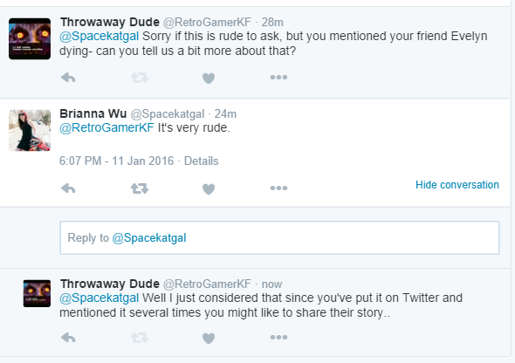Screen dimensions: 515x363
Task: Retweet the first Throwaway Dude tweet
Action: [x=140, y=78]
